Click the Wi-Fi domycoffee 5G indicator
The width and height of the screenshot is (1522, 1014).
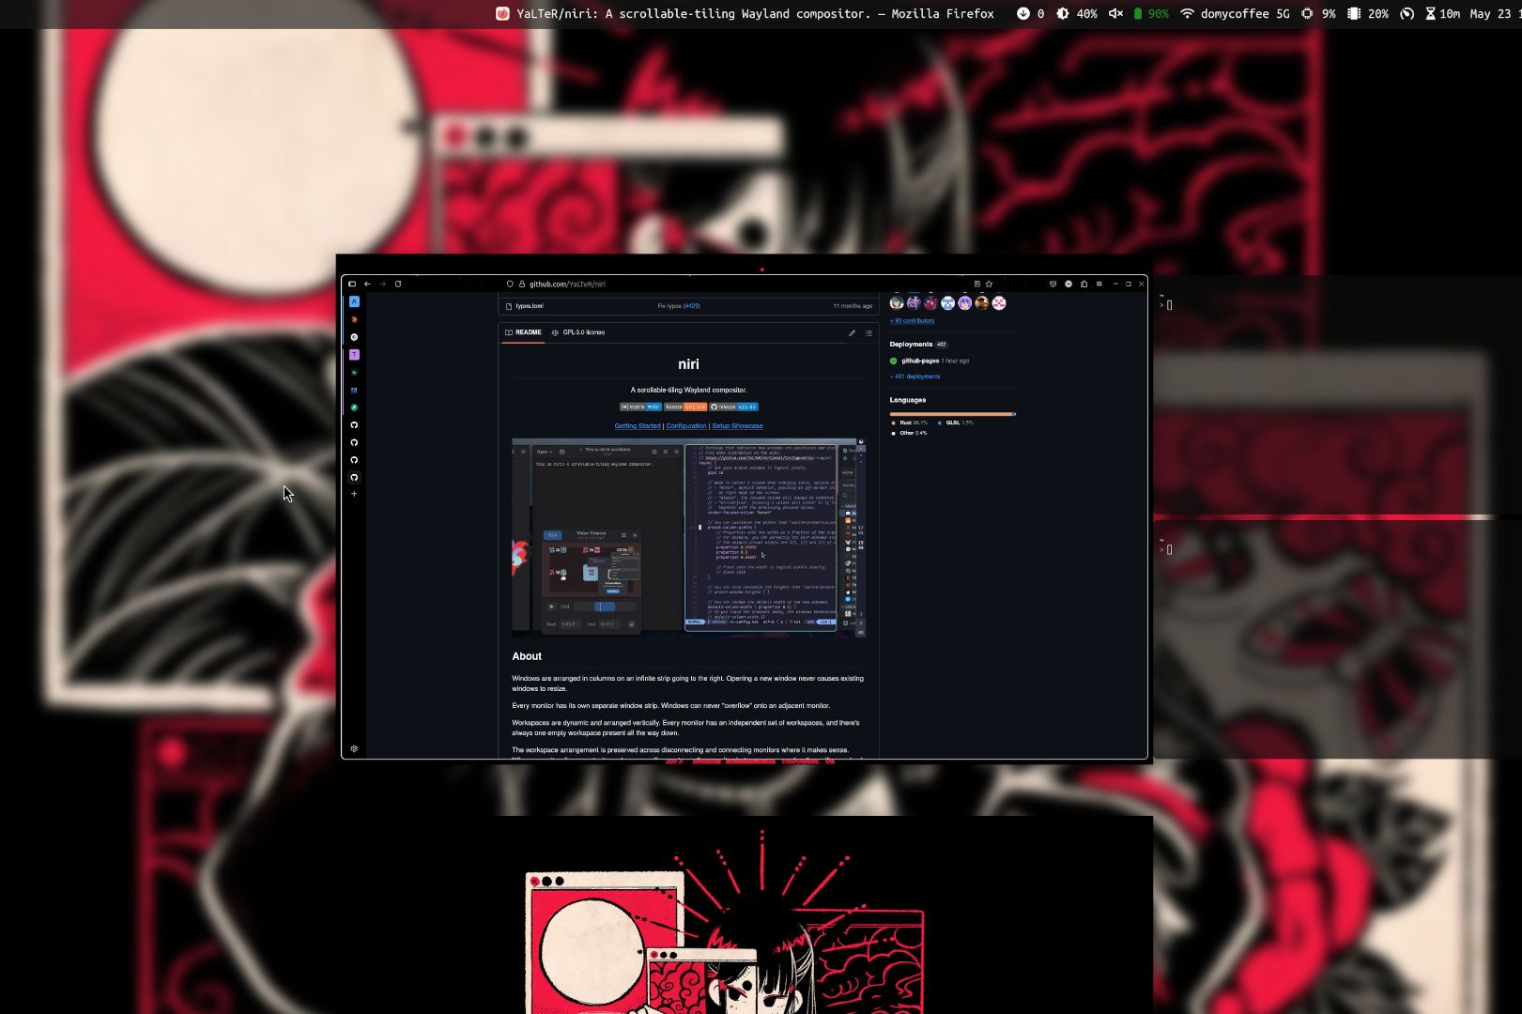click(1235, 14)
